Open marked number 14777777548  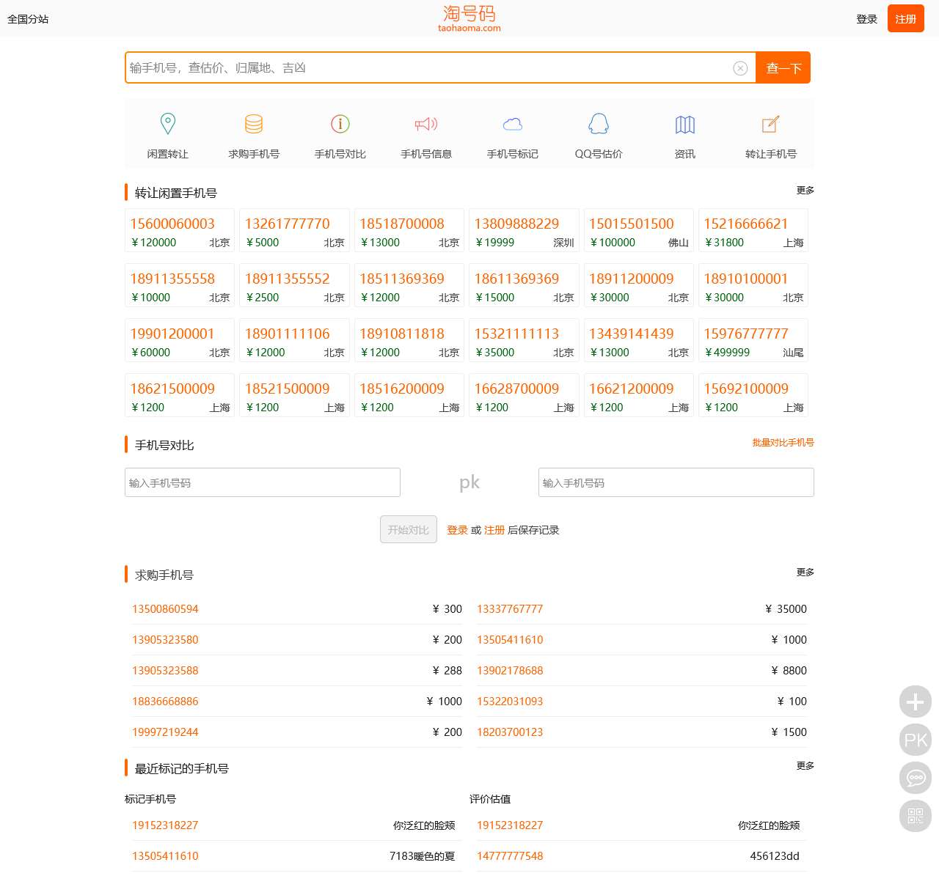click(510, 856)
